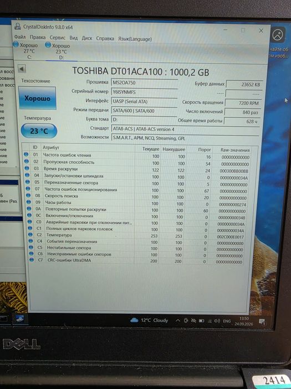Click status dot for 05 Переназначенные сектора

click(x=28, y=182)
